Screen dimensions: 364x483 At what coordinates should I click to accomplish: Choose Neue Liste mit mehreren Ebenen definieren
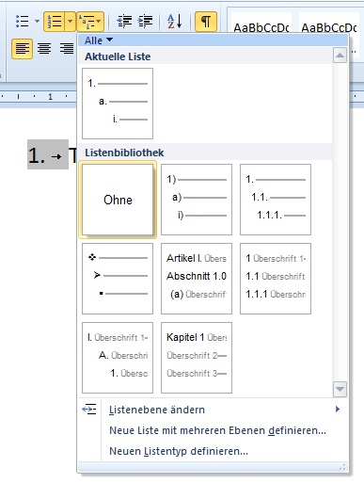click(x=217, y=430)
